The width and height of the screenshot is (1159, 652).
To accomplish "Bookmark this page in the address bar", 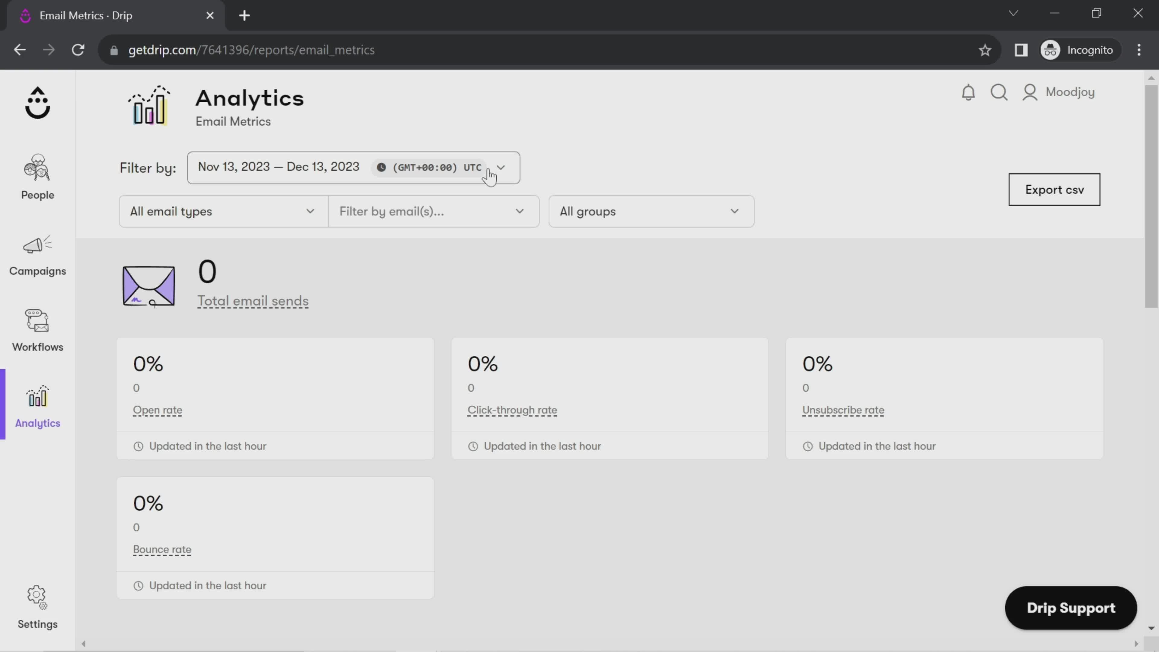I will tap(985, 50).
